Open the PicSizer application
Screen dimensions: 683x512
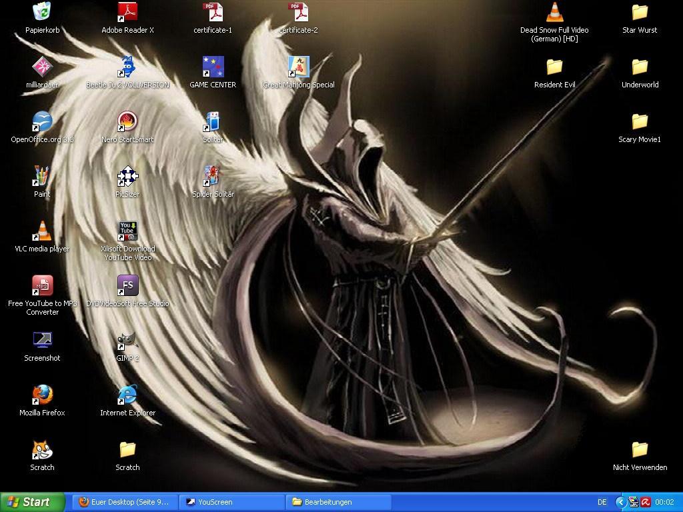127,176
